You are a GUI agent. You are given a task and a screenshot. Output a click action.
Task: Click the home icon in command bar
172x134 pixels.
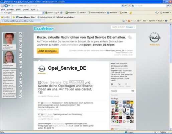(x=124, y=21)
